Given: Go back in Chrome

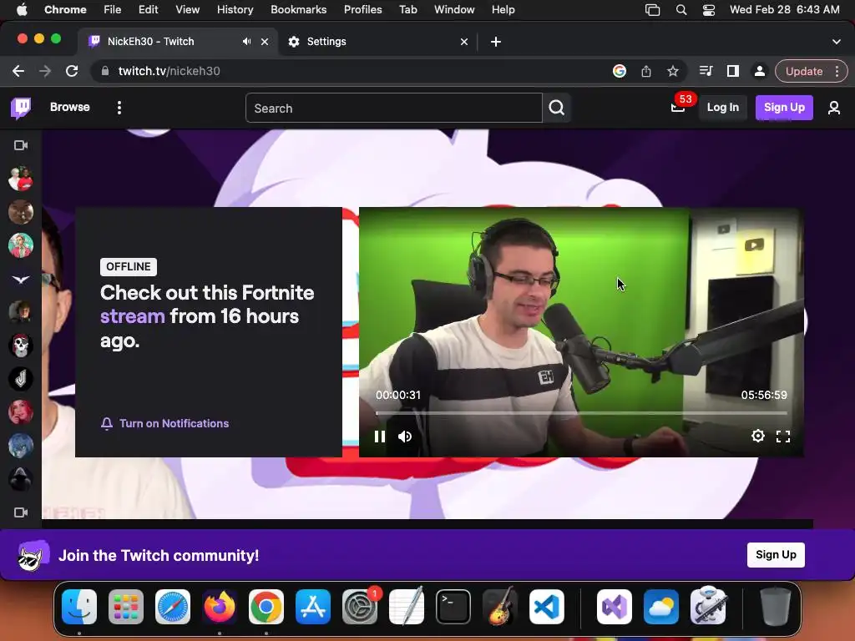Looking at the screenshot, I should pos(18,72).
